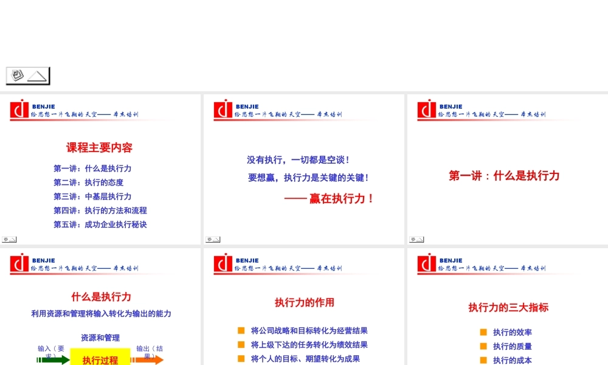Click the text 利用资源和管理将输入转化为输出的能力
The image size is (608, 365).
click(101, 313)
